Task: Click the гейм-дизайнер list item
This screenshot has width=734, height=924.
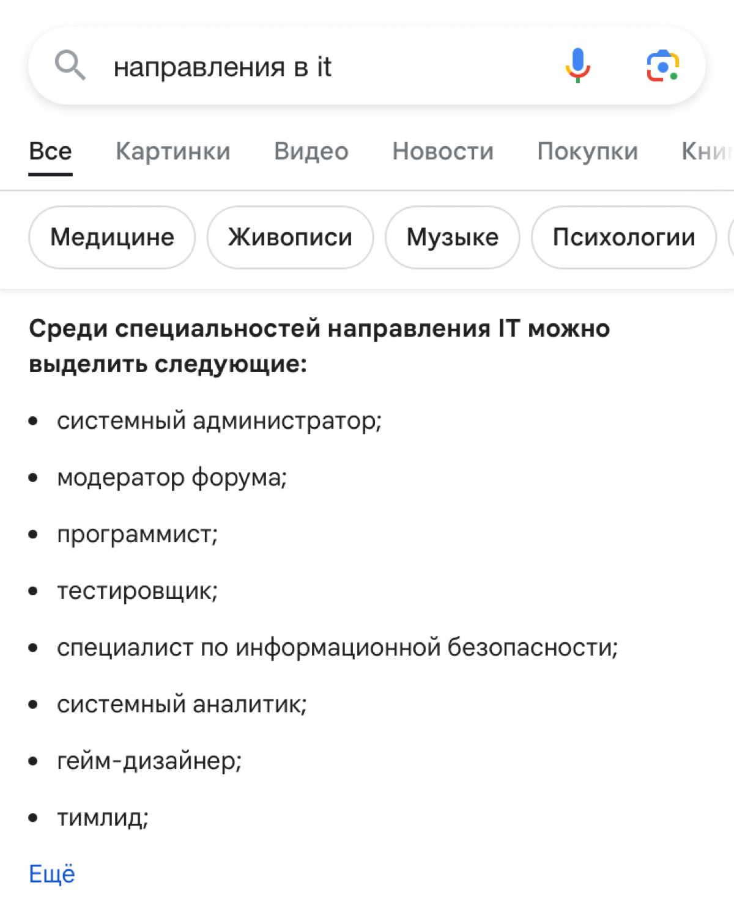Action: pyautogui.click(x=149, y=761)
